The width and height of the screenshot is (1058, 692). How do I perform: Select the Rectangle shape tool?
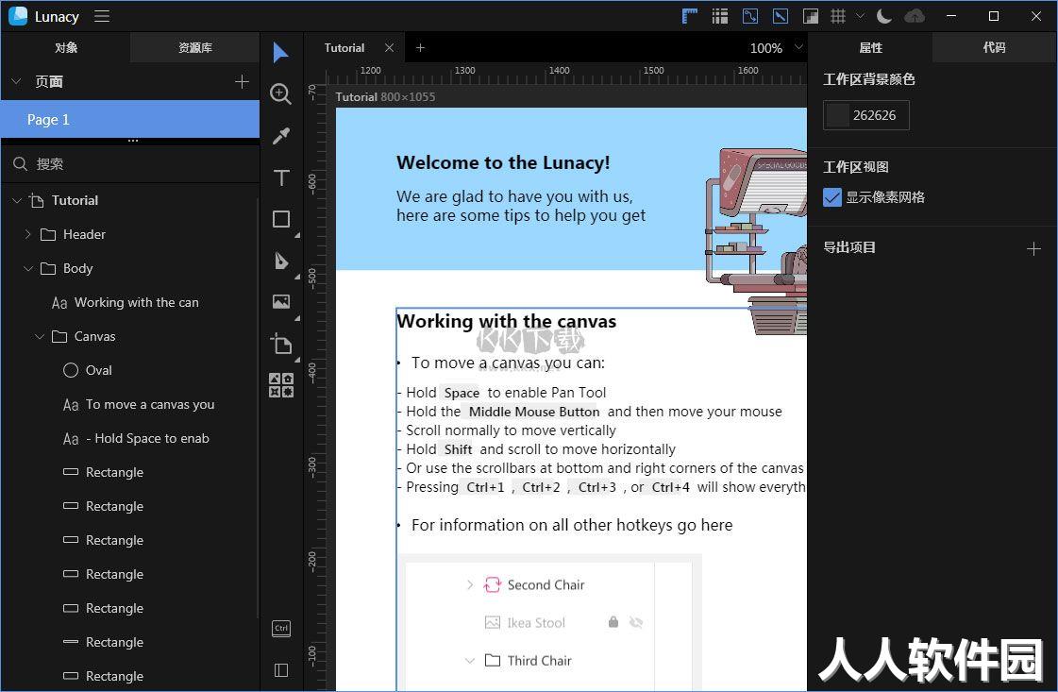click(x=281, y=219)
